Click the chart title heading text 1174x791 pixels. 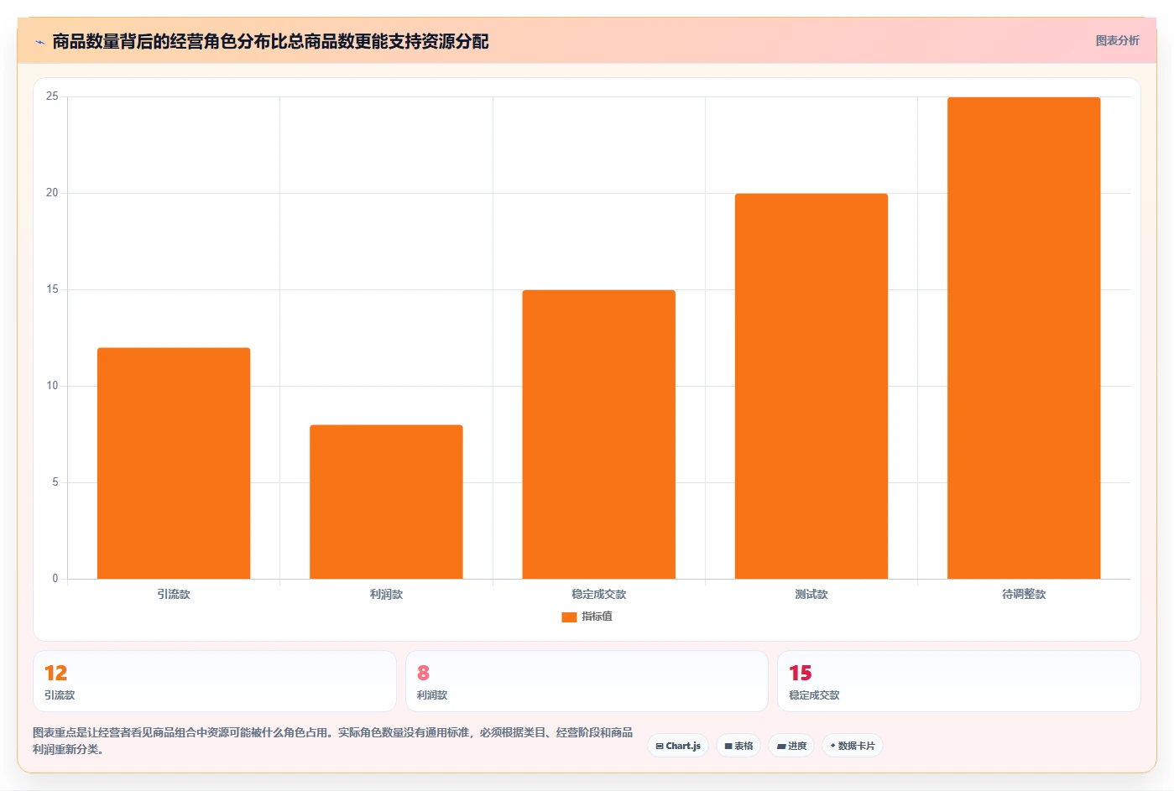point(270,41)
